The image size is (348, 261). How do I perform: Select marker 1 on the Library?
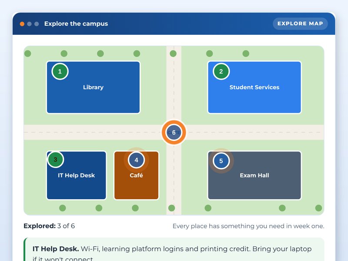pos(60,71)
